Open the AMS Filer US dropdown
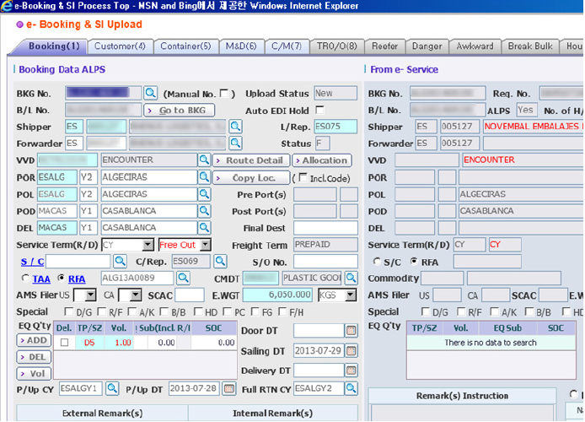585x422 pixels. (90, 295)
